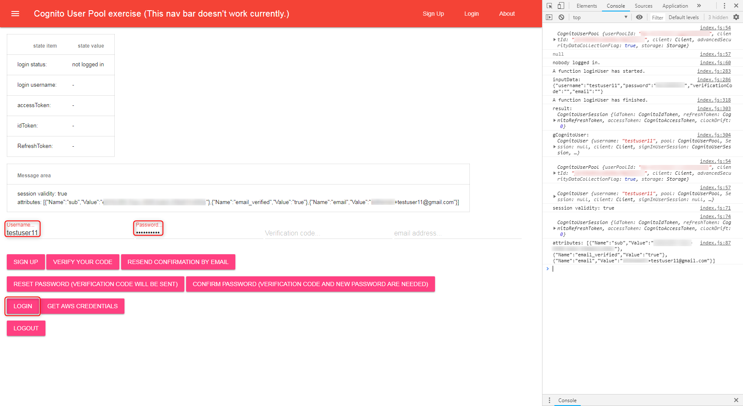The height and width of the screenshot is (406, 743).
Task: Click the LOGIN button
Action: point(23,306)
